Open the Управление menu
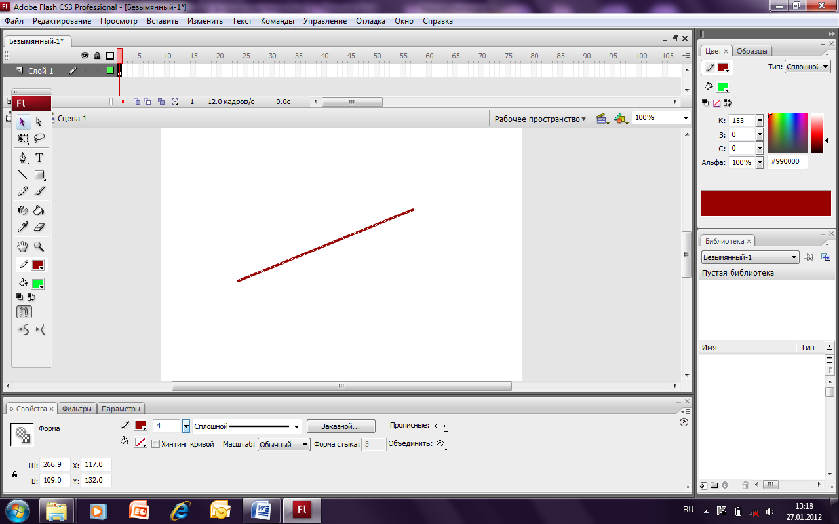This screenshot has height=524, width=839. coord(325,21)
